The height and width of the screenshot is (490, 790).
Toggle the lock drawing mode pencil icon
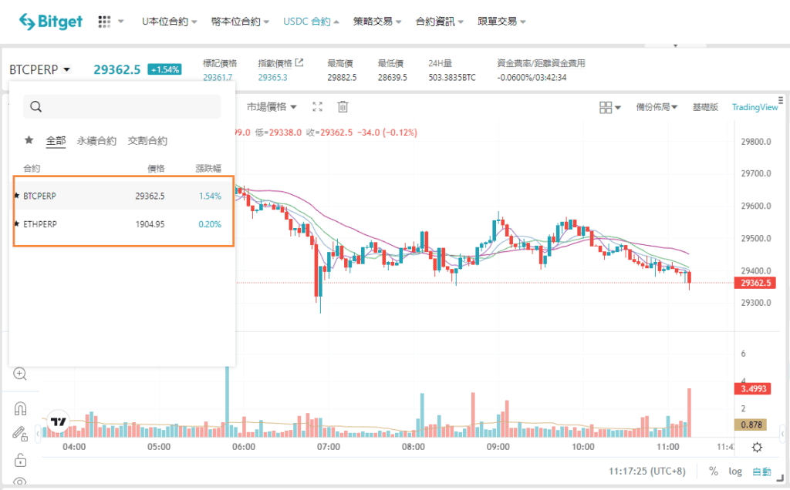pyautogui.click(x=19, y=433)
